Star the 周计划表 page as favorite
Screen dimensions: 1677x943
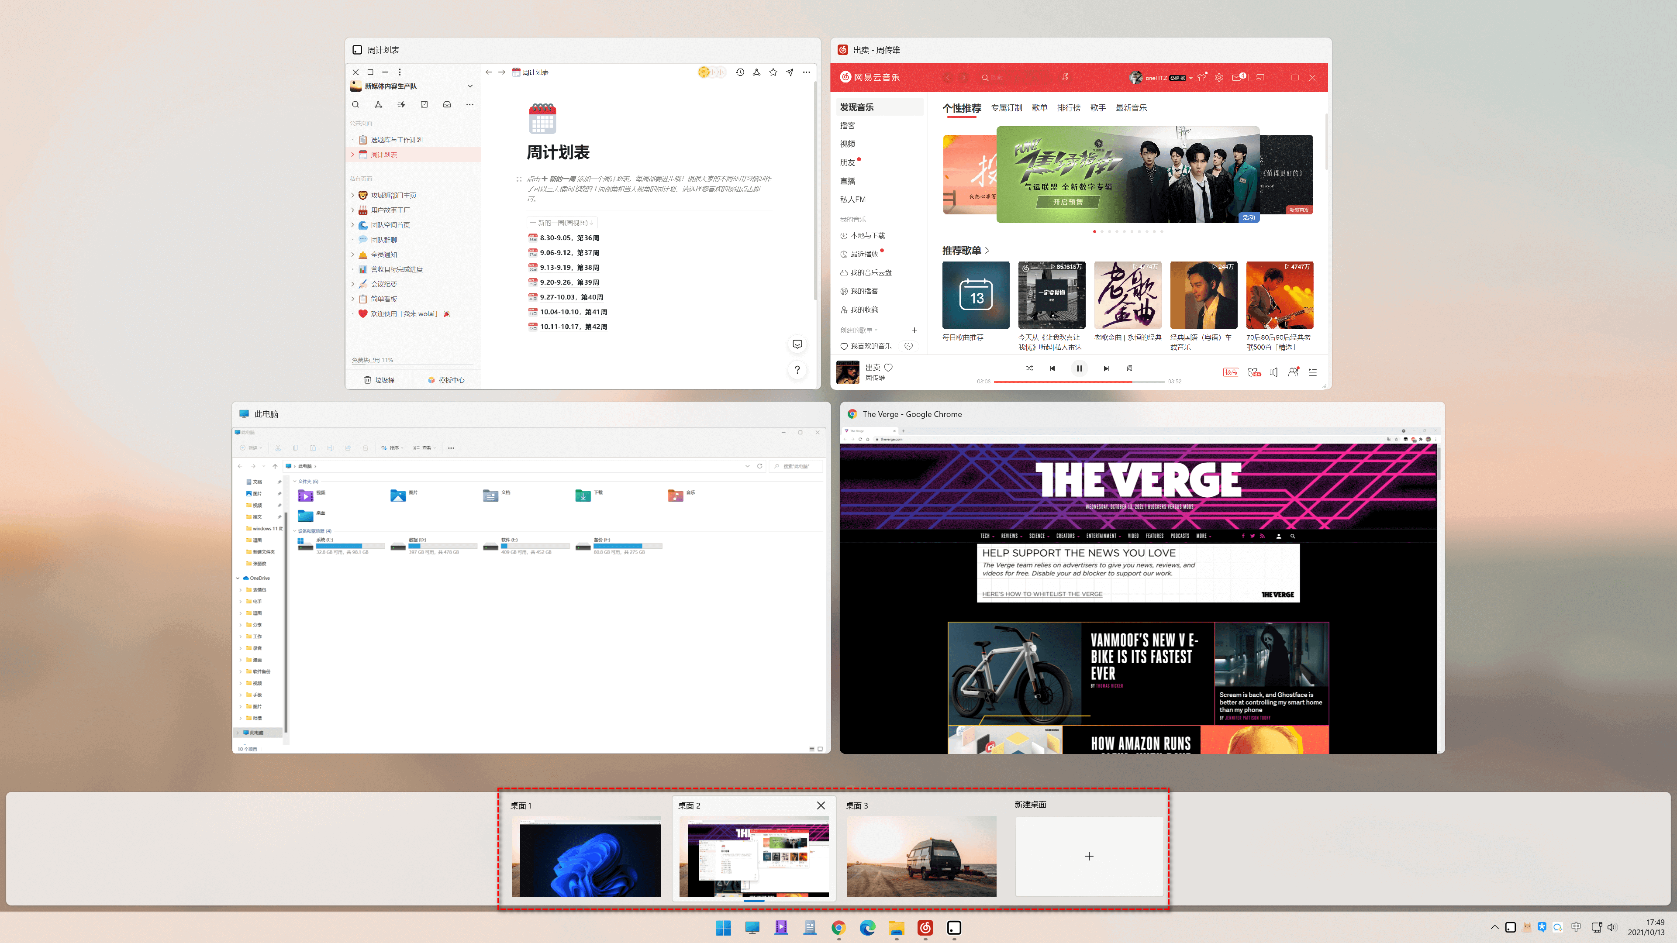[773, 72]
